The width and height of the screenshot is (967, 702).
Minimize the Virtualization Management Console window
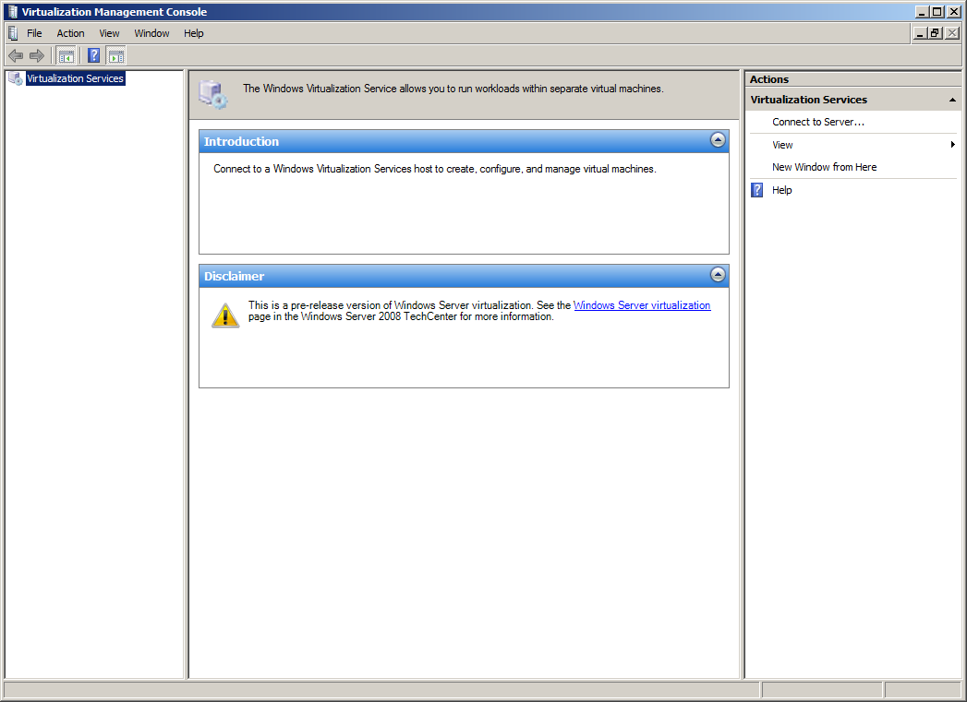point(922,12)
